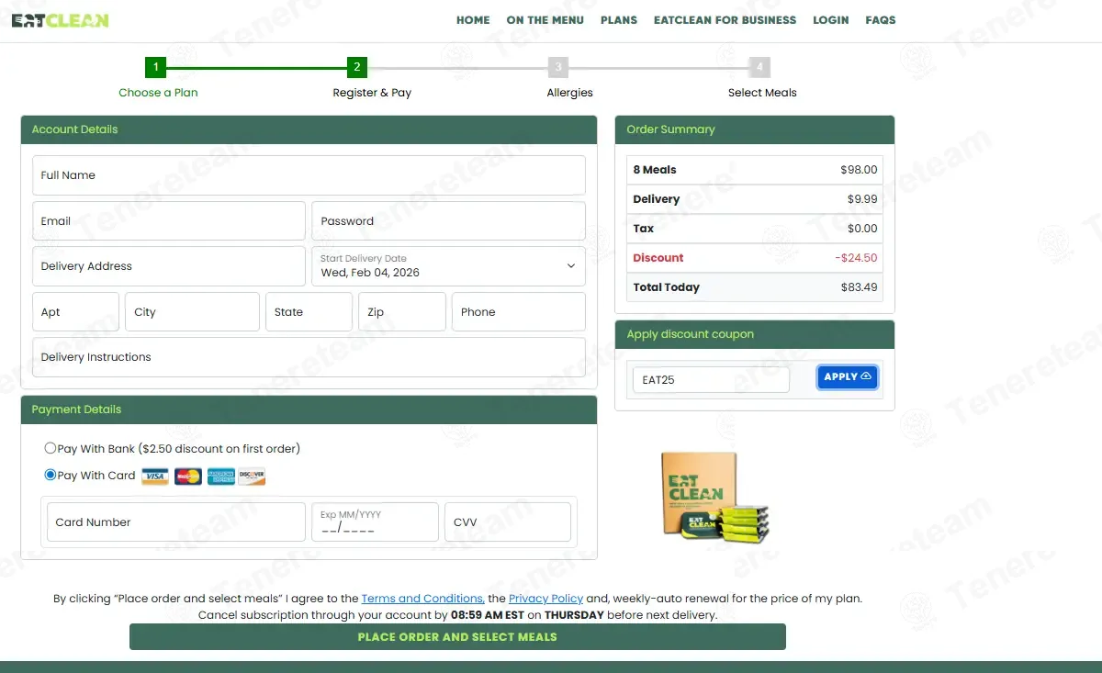Click the Delivery Instructions field
The width and height of the screenshot is (1102, 673).
click(309, 357)
